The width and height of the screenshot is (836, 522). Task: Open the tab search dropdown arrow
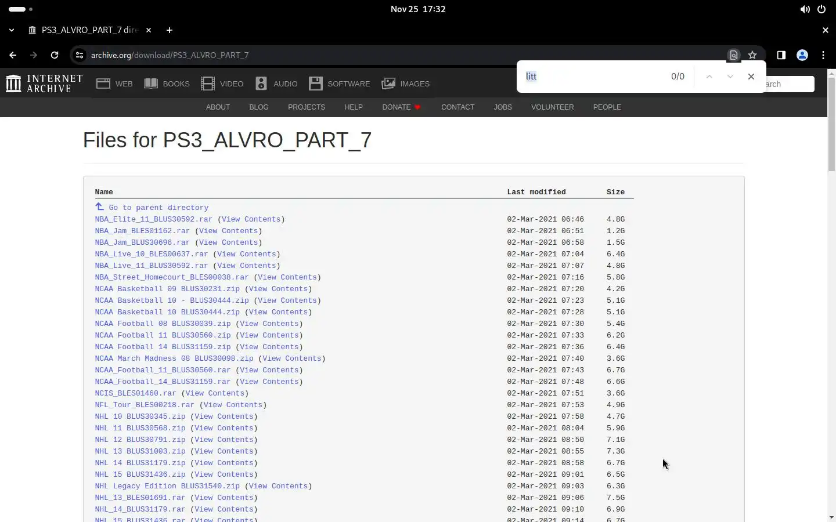coord(12,30)
